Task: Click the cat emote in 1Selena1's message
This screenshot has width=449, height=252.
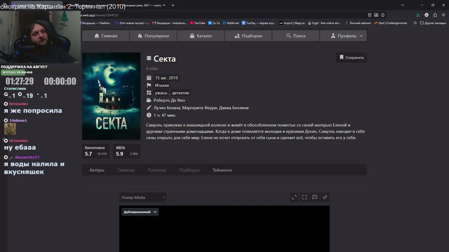Action: [10, 129]
